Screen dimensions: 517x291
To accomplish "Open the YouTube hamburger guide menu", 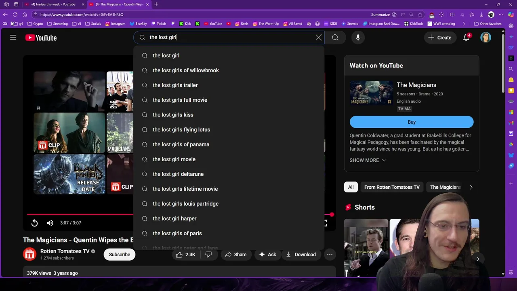I will [x=13, y=38].
